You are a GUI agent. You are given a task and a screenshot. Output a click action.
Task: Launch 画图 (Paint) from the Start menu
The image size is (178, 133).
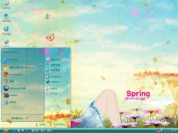9,81
